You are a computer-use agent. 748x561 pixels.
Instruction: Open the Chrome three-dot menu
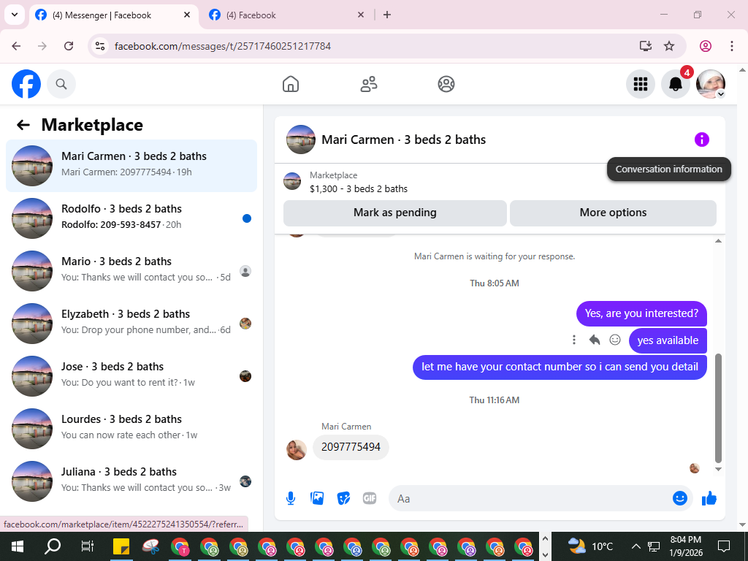point(732,46)
